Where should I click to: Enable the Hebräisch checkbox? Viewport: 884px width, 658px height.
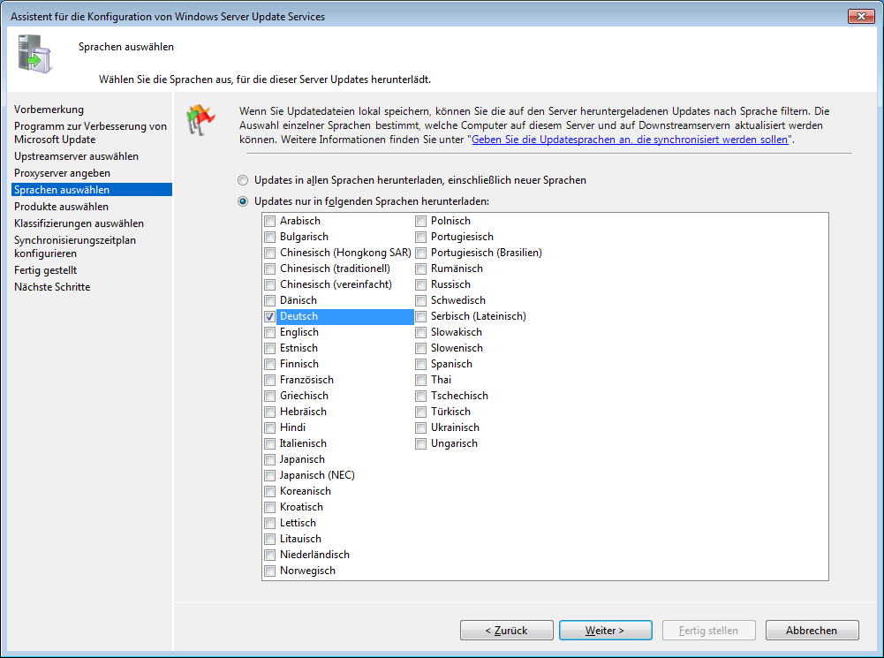pyautogui.click(x=270, y=412)
